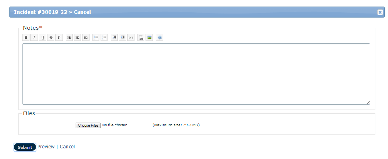Apply Heading 2 style with the H2 button
388x159 pixels.
point(78,38)
